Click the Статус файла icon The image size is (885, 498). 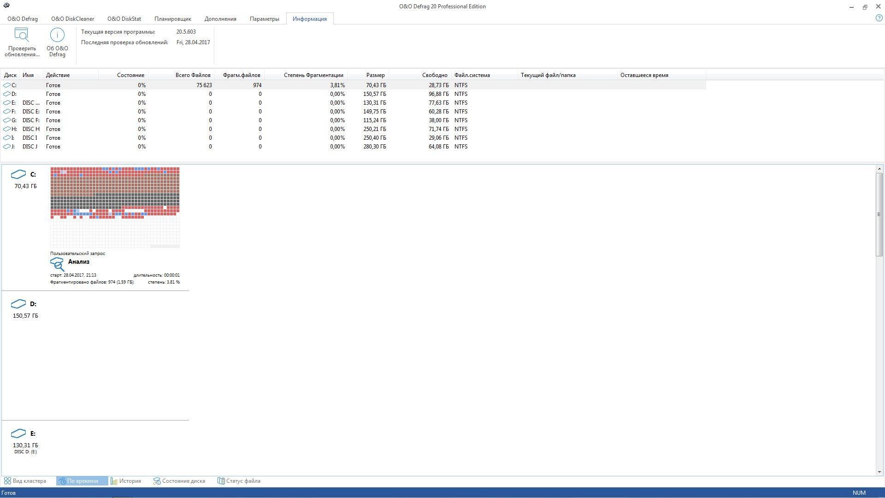[x=221, y=481]
